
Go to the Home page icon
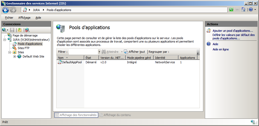click(243, 10)
